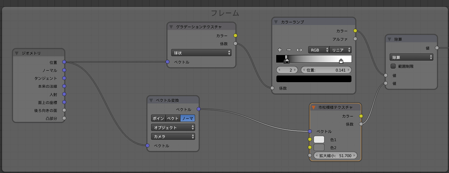Open the 色2 color swatch

(319, 148)
